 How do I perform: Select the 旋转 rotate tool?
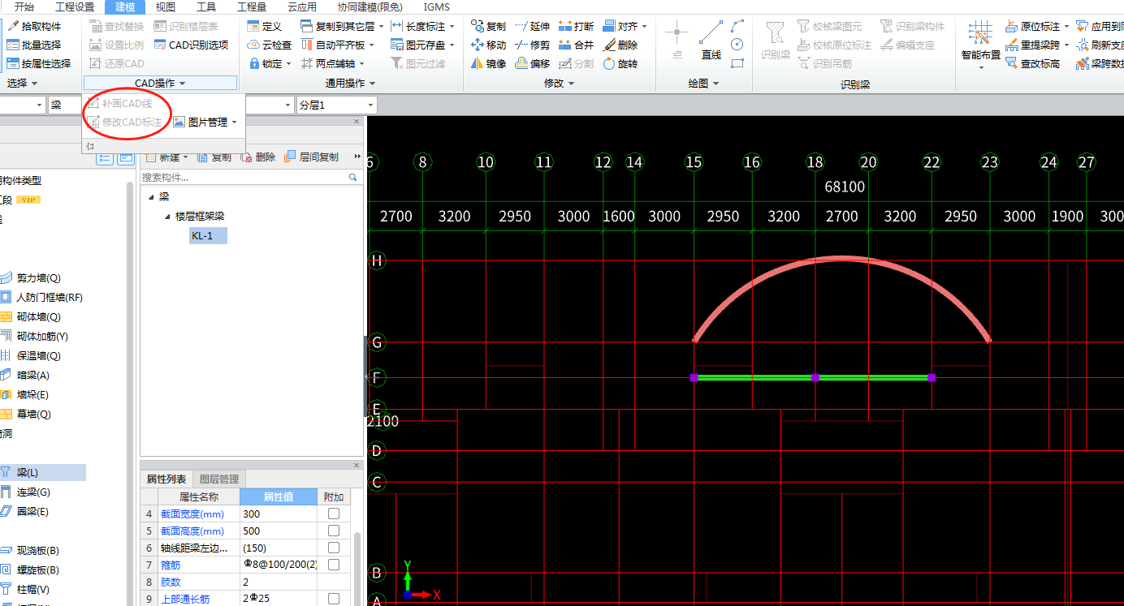pyautogui.click(x=620, y=63)
